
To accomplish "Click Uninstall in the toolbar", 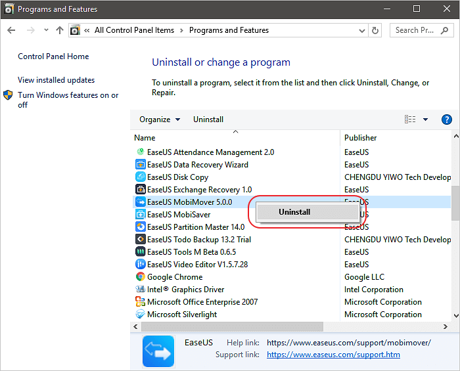I will coord(208,120).
